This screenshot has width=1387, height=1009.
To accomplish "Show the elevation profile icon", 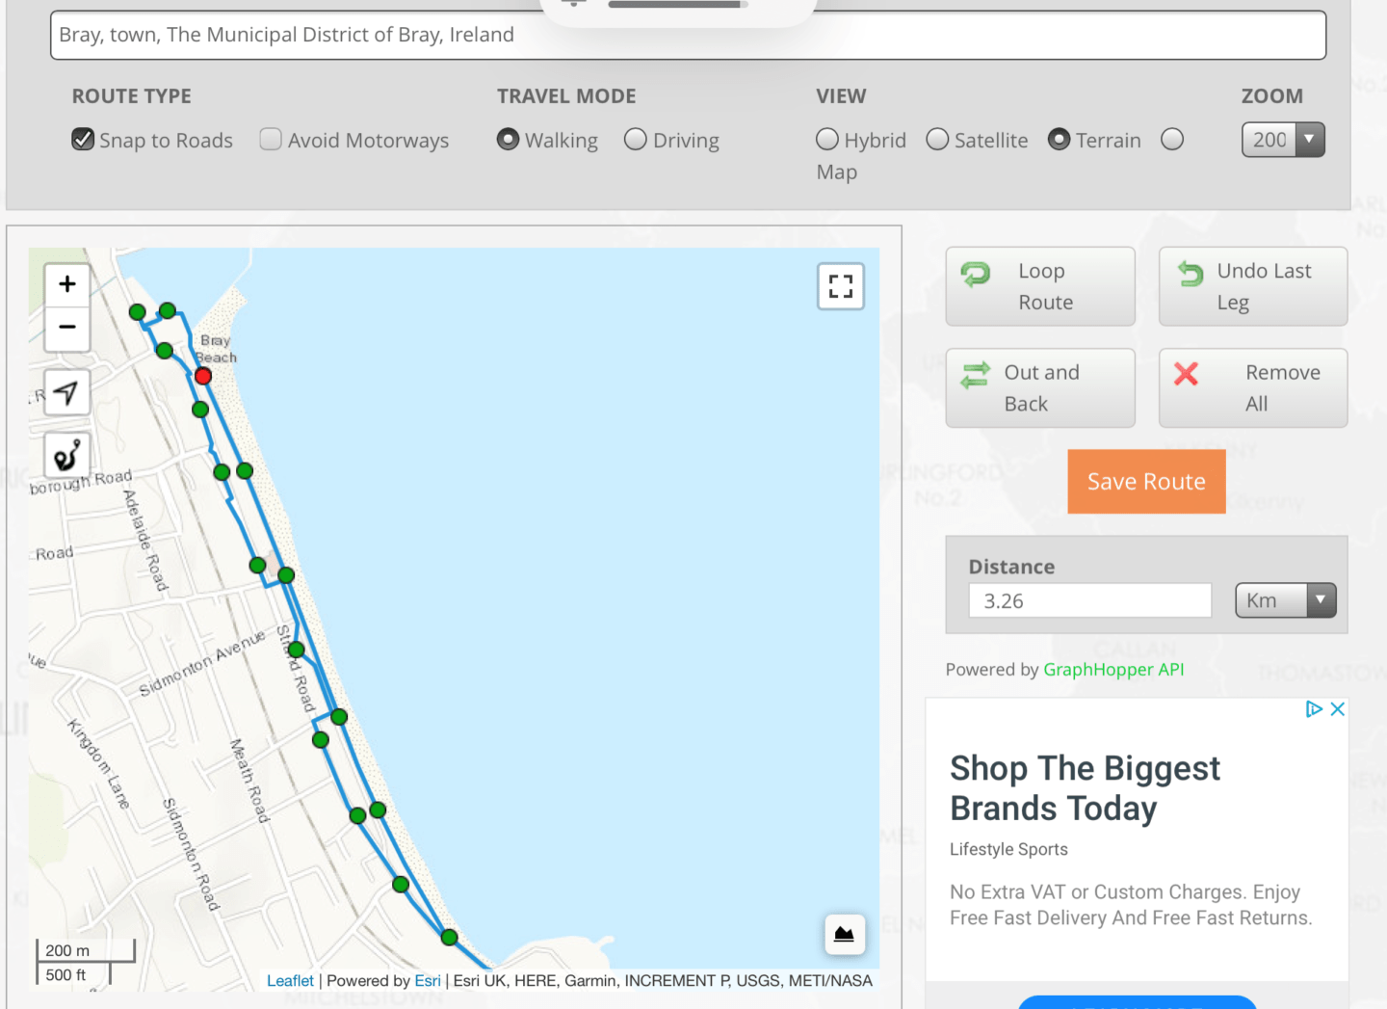I will 844,934.
